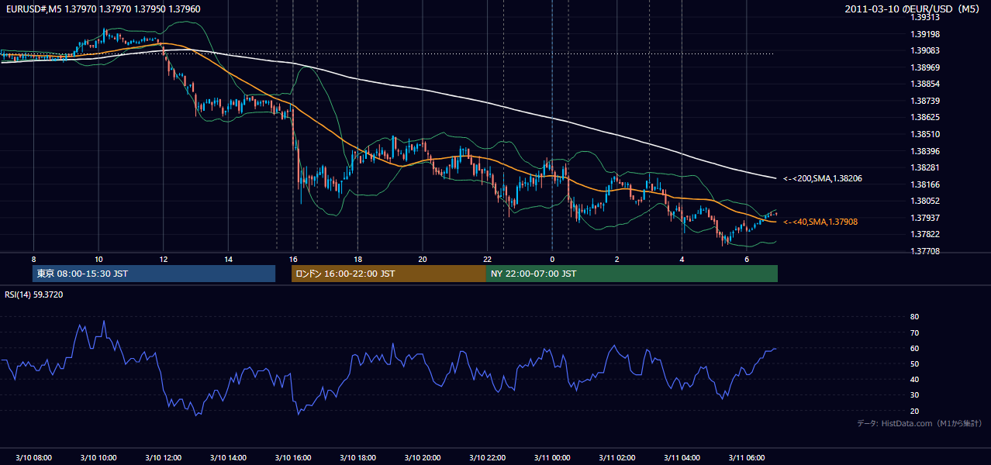Screen dimensions: 991x465
Task: Click hour label 10 under price chart
Action: tap(98, 259)
